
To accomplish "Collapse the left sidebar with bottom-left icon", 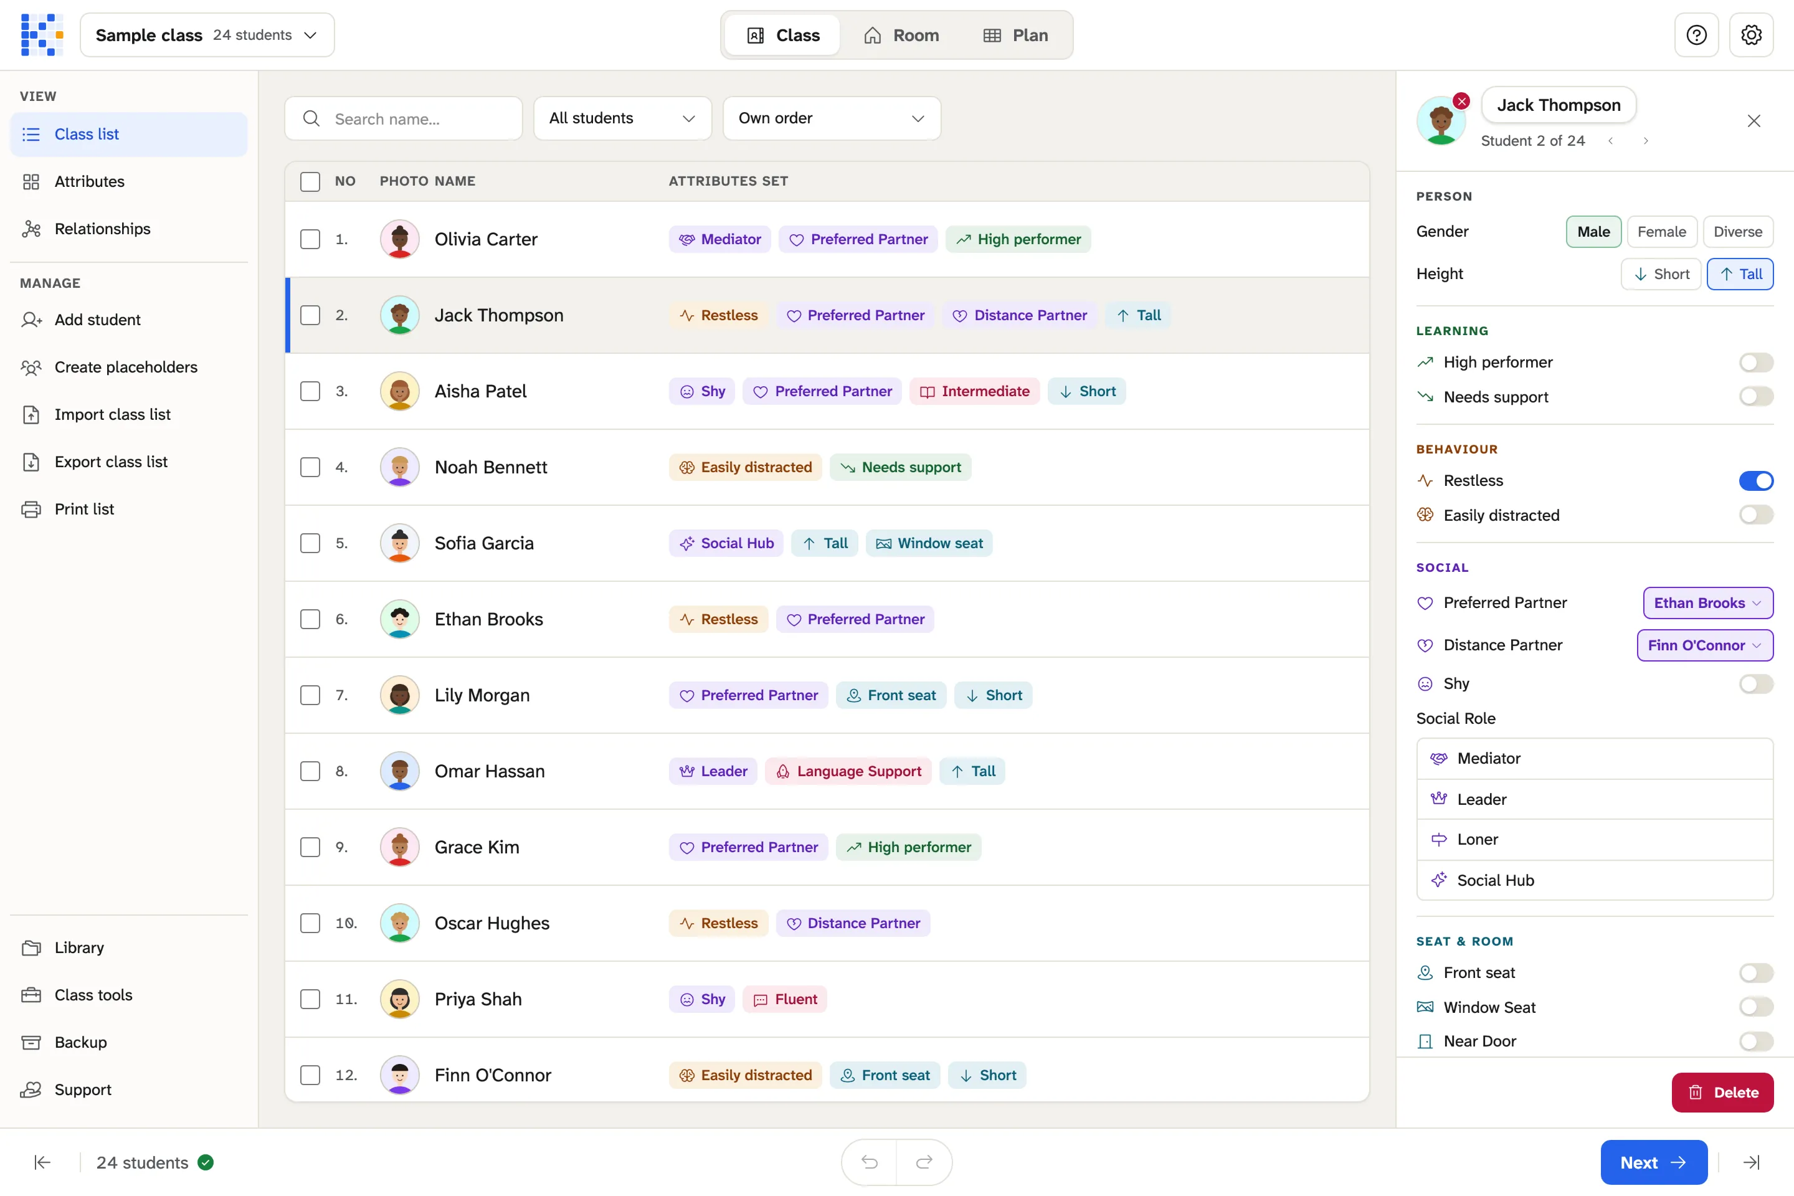I will click(x=42, y=1162).
